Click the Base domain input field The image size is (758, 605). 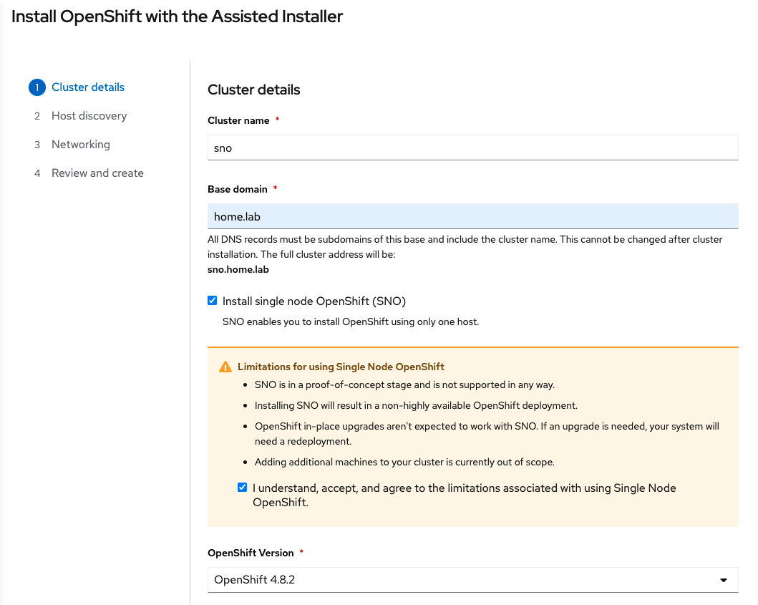point(473,216)
